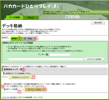
Task: Click the デッキ格納 page heading
Action: tap(12, 26)
